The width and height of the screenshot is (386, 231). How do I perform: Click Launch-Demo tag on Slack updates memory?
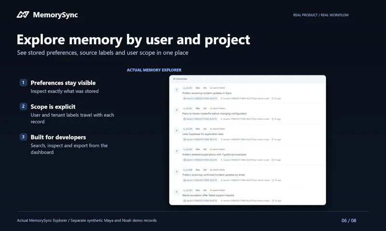click(x=218, y=88)
